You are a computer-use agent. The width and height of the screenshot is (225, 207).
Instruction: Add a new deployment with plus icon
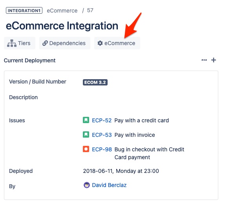pos(214,60)
